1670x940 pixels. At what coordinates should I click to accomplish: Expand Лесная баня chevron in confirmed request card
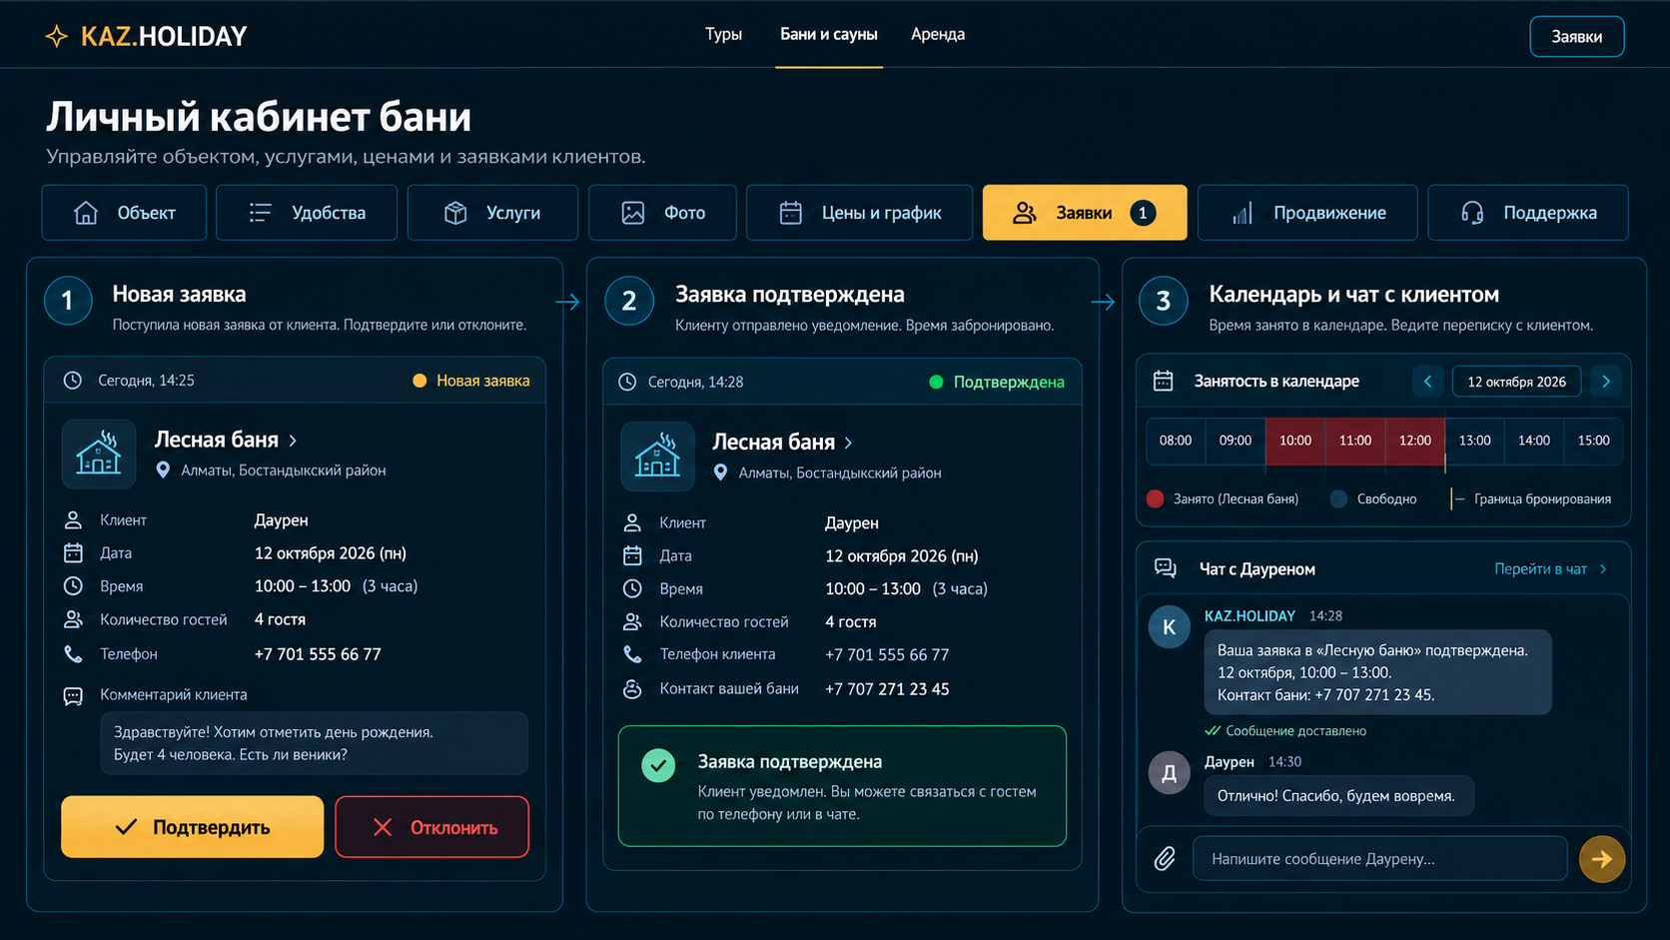coord(849,443)
